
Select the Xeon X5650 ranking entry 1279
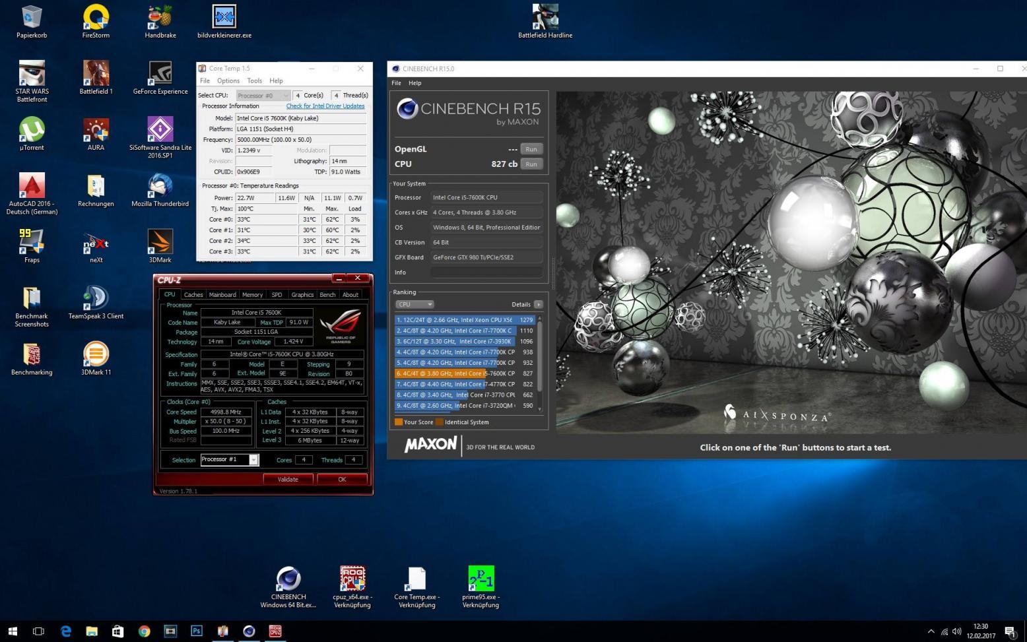click(x=465, y=320)
